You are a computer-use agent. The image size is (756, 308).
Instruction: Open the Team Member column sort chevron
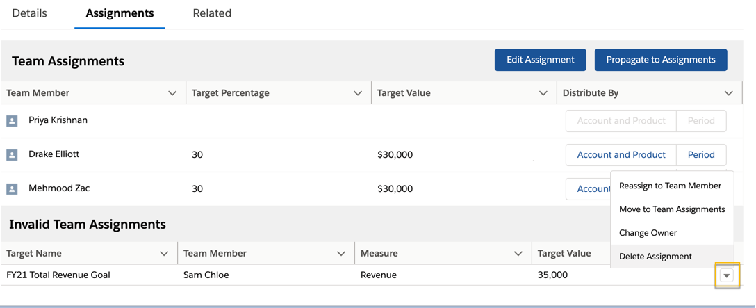(x=172, y=93)
